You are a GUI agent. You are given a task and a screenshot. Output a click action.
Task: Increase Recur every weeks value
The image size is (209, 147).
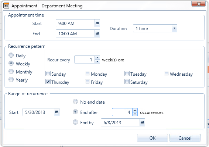click(x=97, y=58)
